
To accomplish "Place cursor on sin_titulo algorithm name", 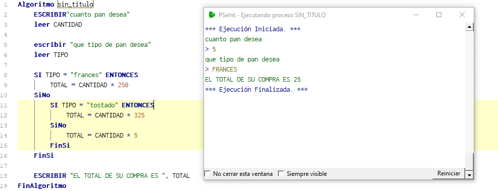I will (76, 4).
